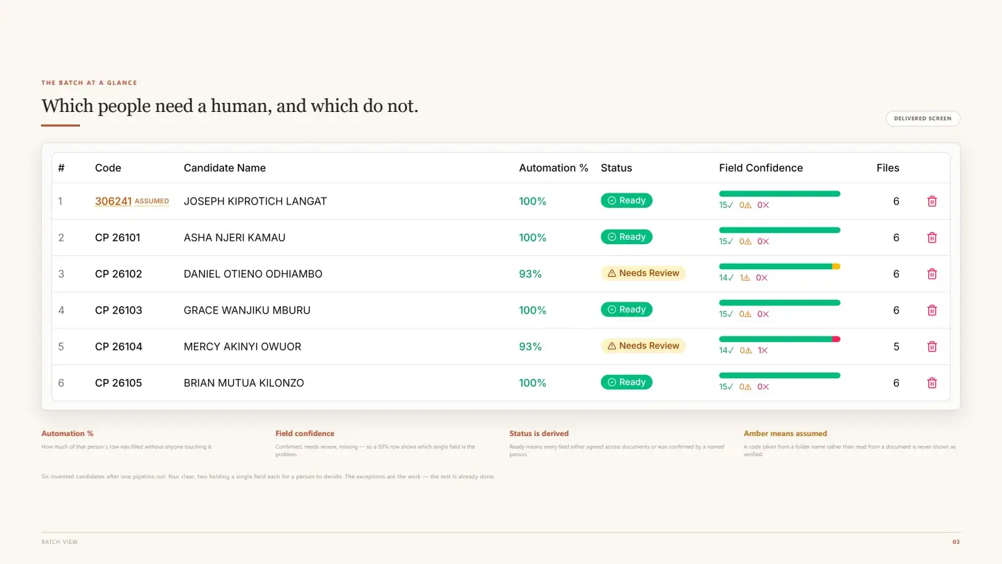Screen dimensions: 1002x564
Task: Click the assumed code 306241
Action: [113, 201]
